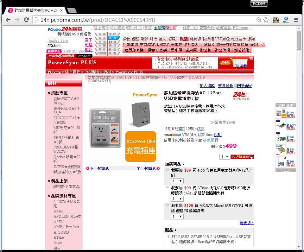Select the 噴墨印表機 category tab
Screen dimensions: 304x252
(134, 50)
